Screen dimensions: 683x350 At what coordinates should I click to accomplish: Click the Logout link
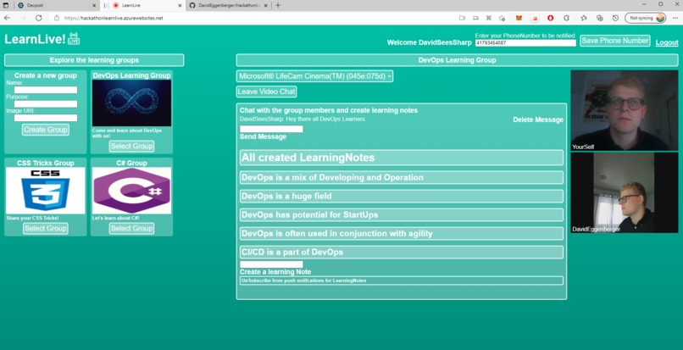tap(667, 42)
